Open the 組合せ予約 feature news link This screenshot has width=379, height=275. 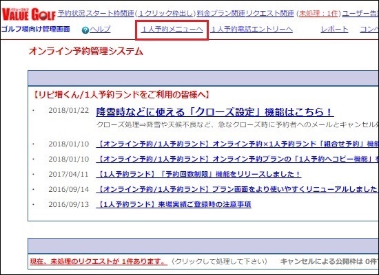coord(237,144)
